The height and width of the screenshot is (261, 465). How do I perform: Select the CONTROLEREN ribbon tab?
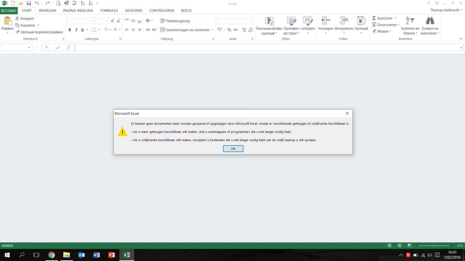(162, 11)
